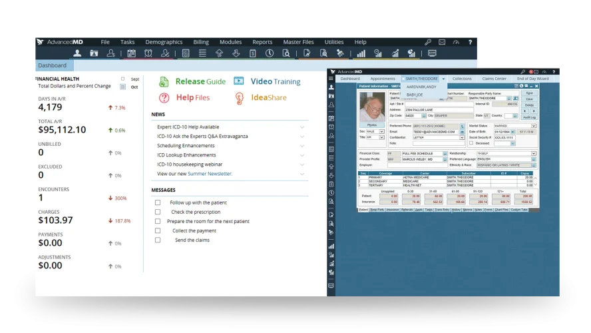This screenshot has height=333, width=591.
Task: Open the calendar scheduler icon in top toolbar
Action: [131, 53]
